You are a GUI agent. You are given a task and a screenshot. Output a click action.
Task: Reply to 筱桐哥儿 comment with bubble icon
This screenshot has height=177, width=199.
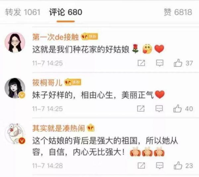click(159, 109)
